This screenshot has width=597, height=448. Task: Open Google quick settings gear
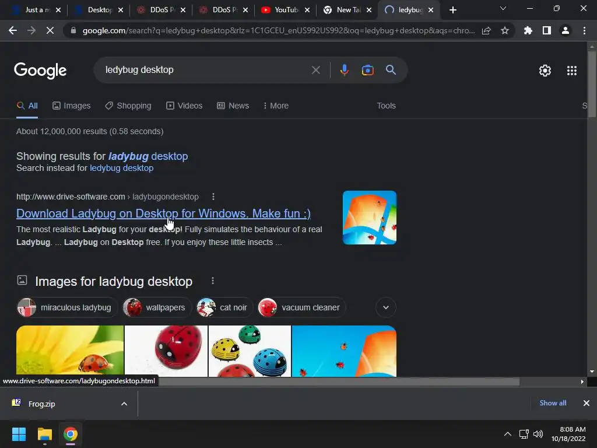tap(545, 71)
